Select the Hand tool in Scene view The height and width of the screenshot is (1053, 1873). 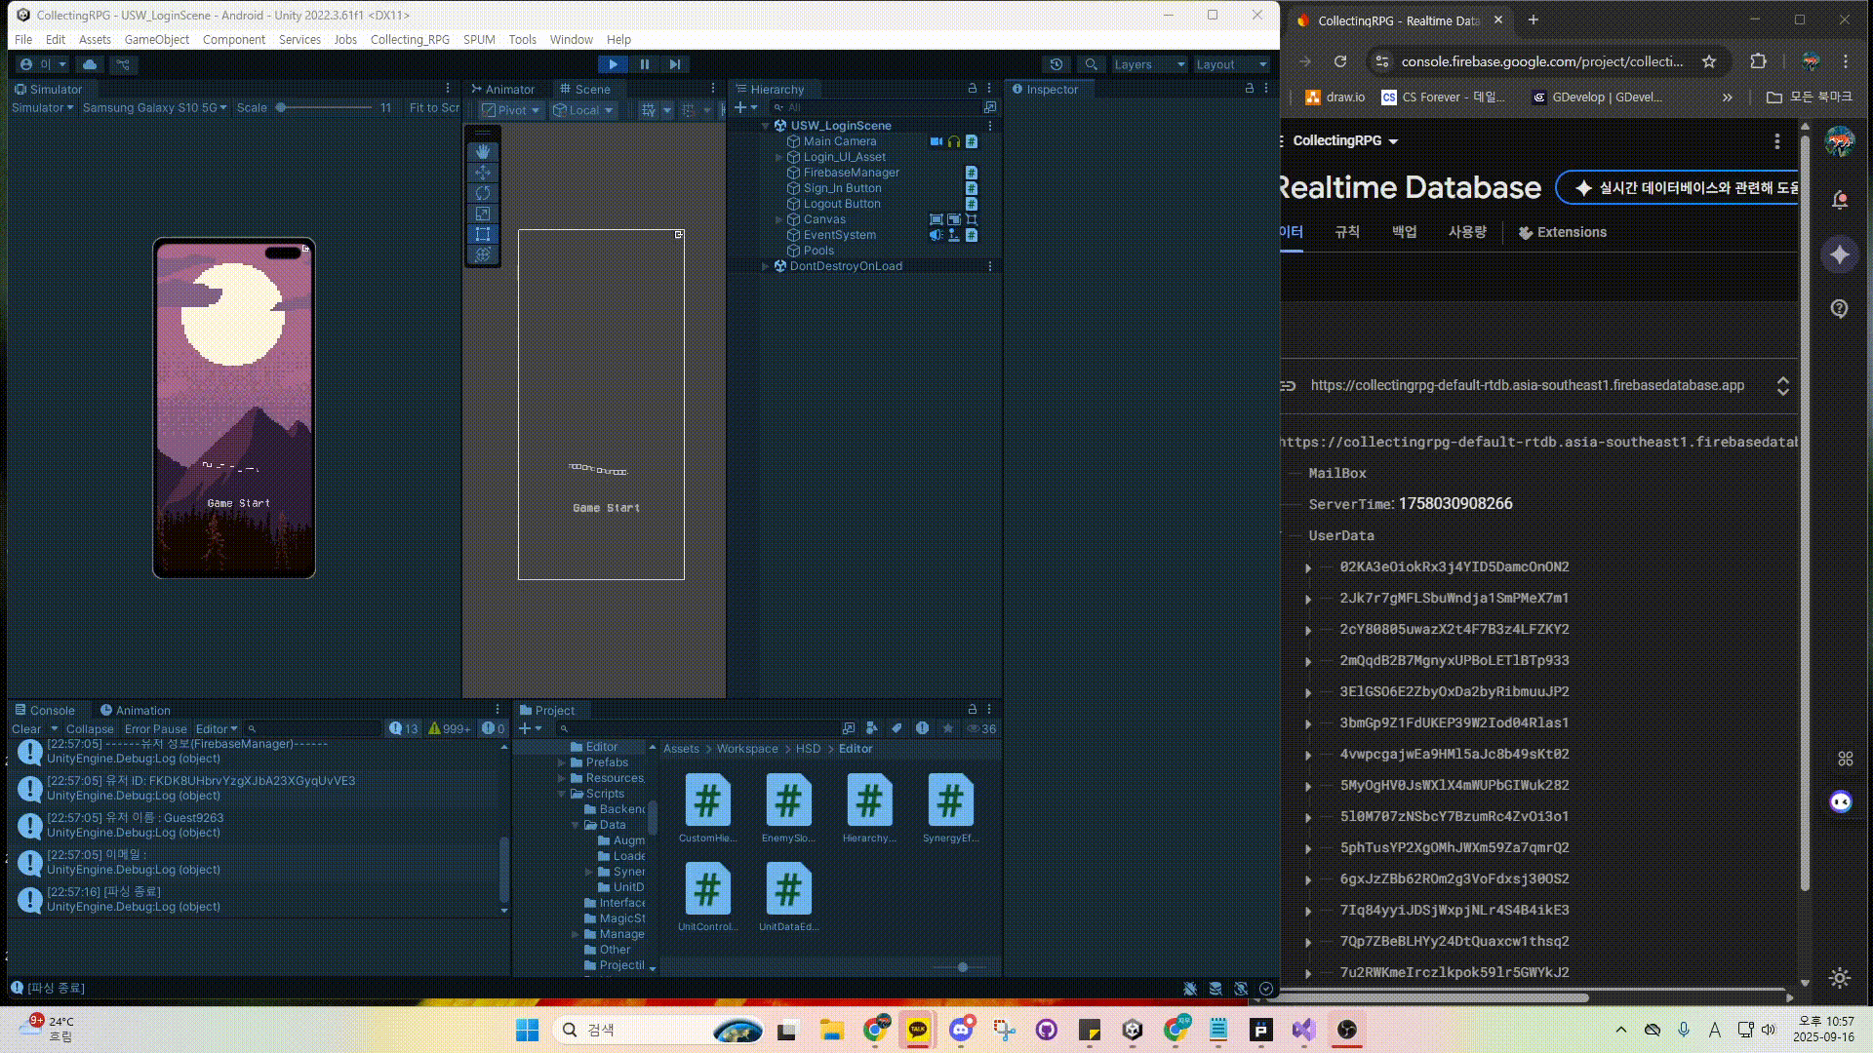tap(483, 152)
